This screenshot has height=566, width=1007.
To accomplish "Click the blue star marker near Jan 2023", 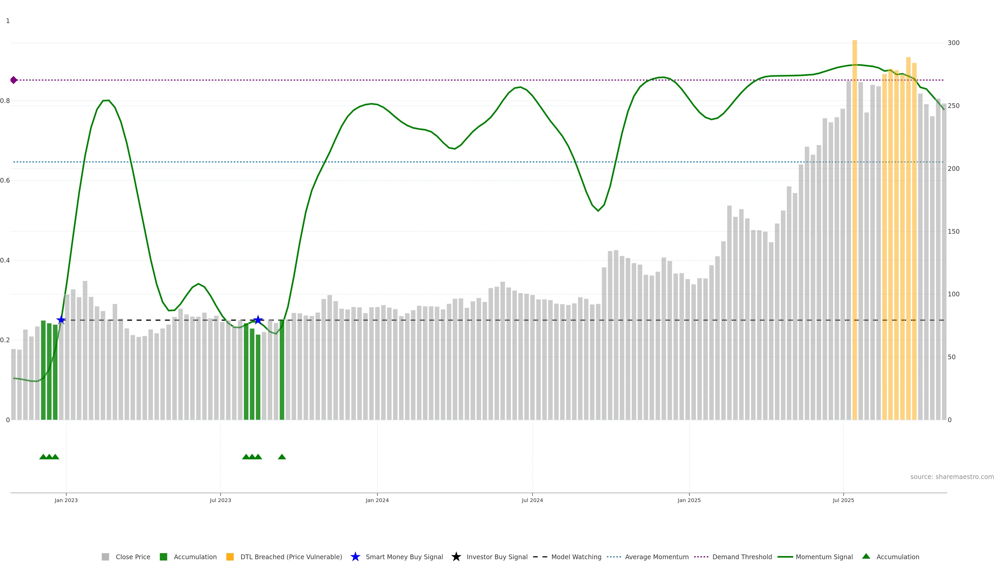I will click(61, 320).
